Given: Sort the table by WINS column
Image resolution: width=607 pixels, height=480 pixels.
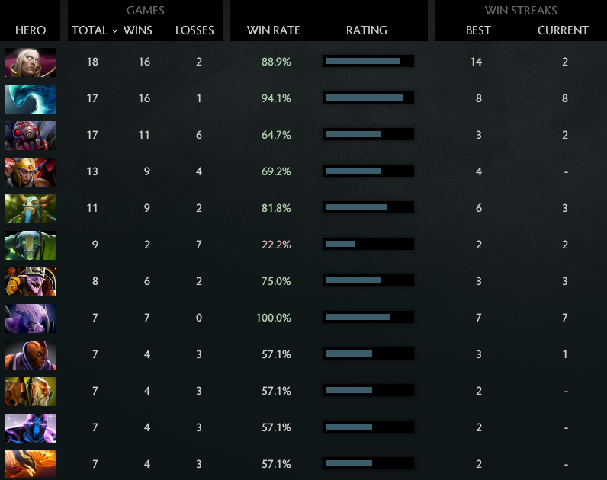Looking at the screenshot, I should (137, 30).
